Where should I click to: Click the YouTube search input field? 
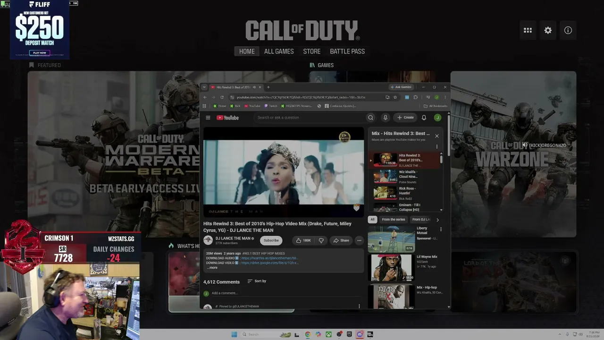[310, 118]
